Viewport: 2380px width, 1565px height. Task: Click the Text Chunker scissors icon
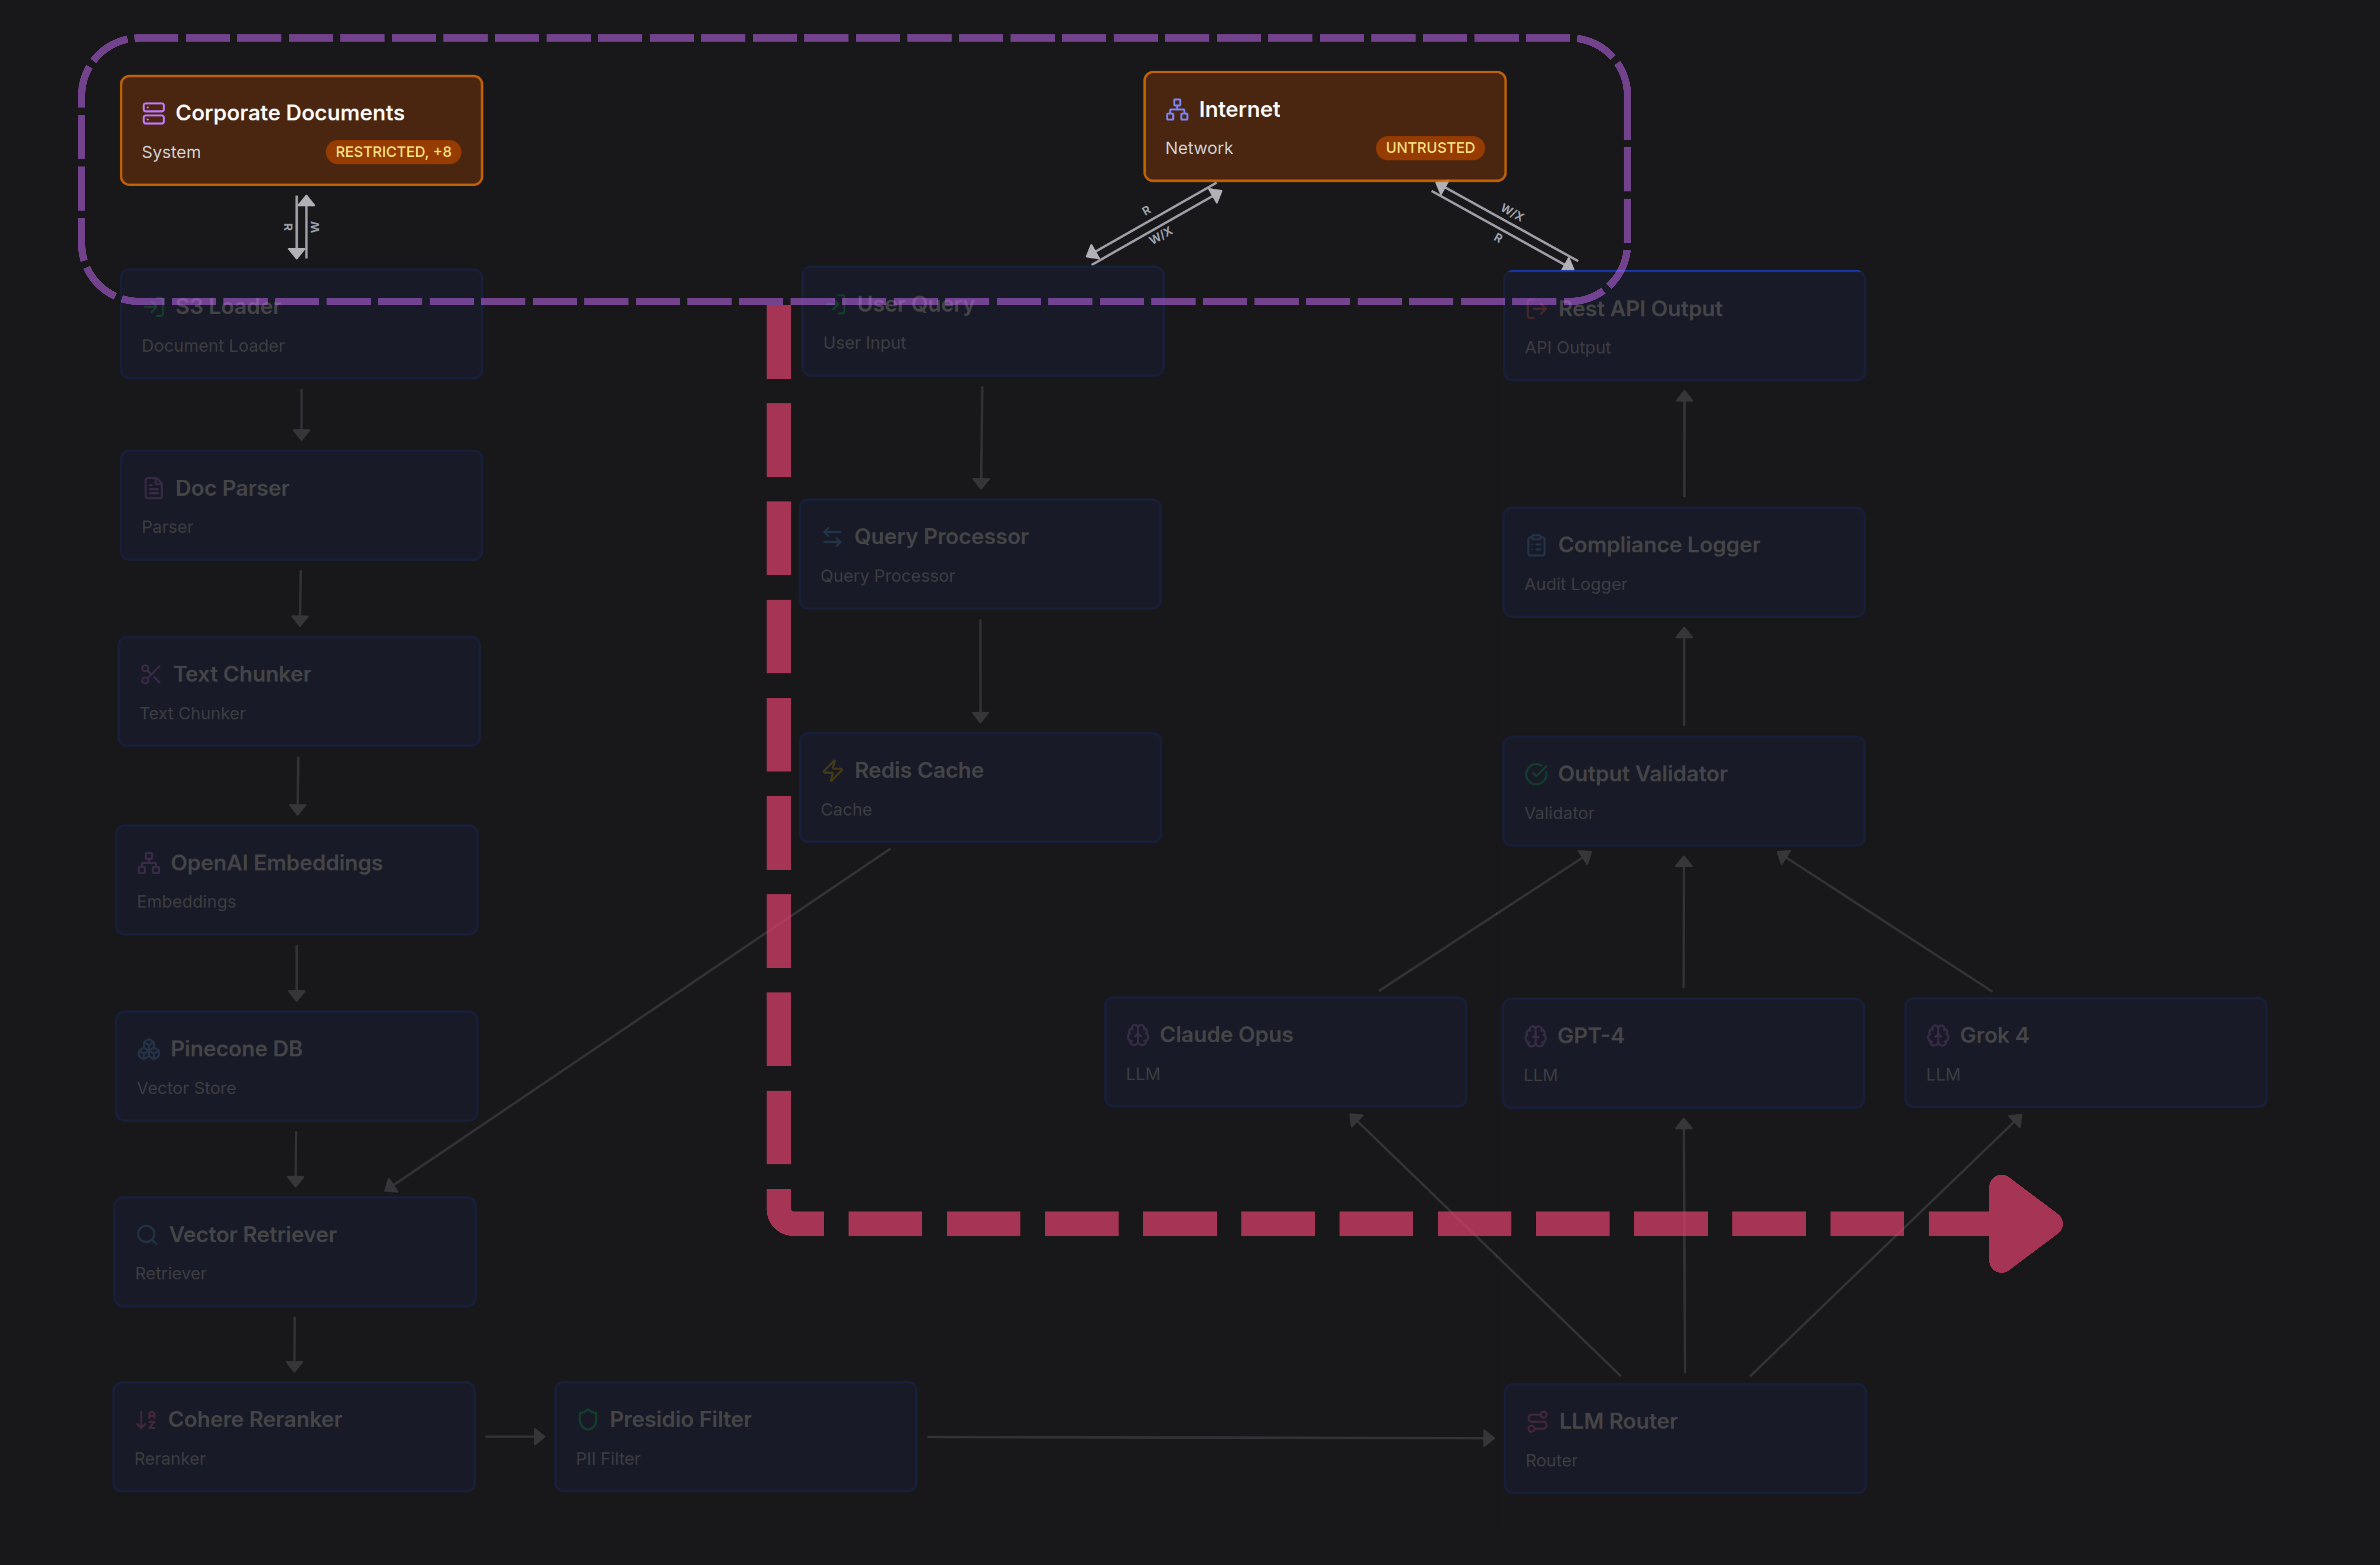[x=151, y=675]
